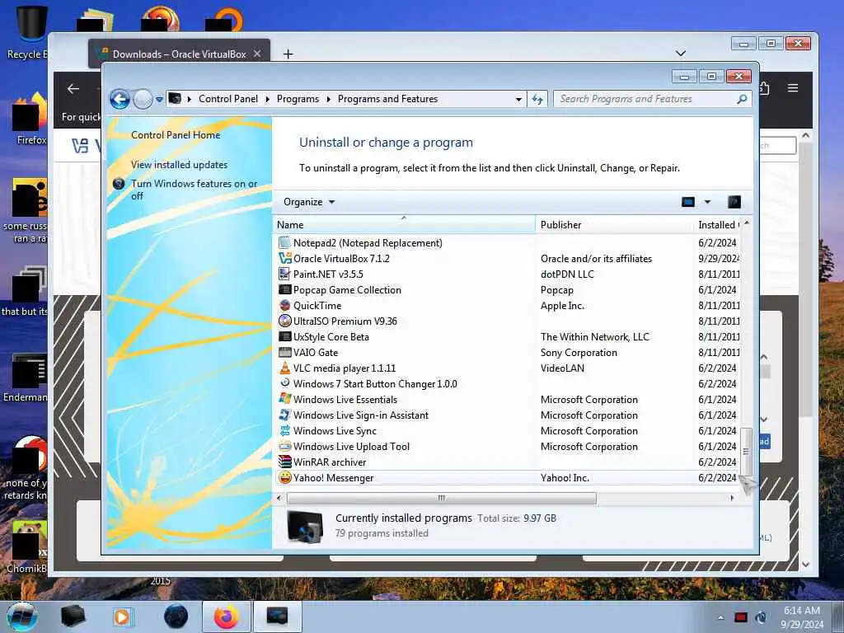Click the WinRAR archiver icon
Image resolution: width=844 pixels, height=633 pixels.
pyautogui.click(x=284, y=462)
